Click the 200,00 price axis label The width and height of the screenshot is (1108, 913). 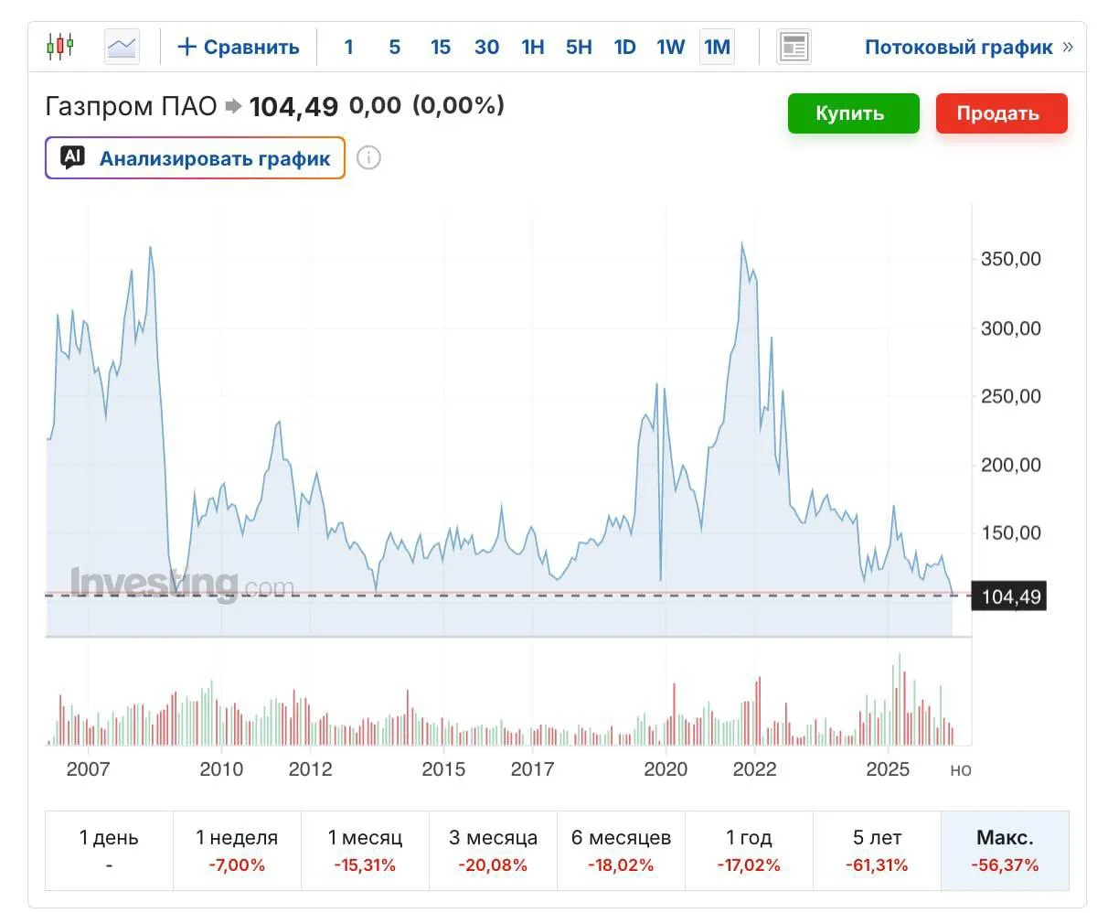point(1010,465)
